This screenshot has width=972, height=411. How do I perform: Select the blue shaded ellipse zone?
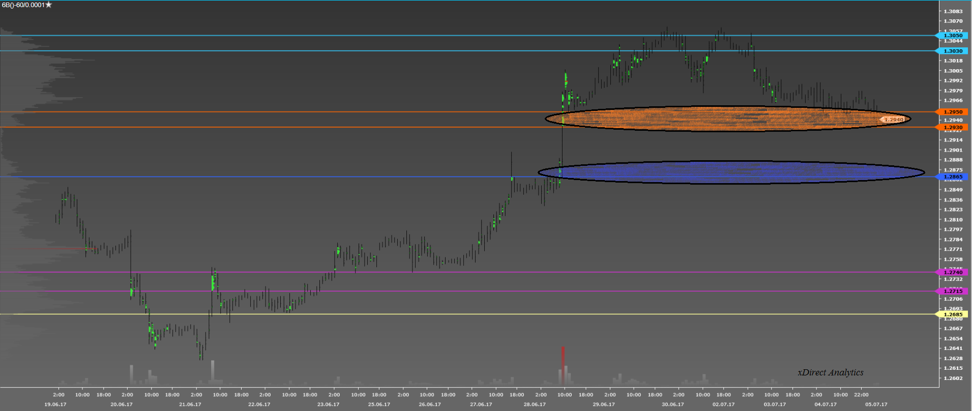point(712,172)
